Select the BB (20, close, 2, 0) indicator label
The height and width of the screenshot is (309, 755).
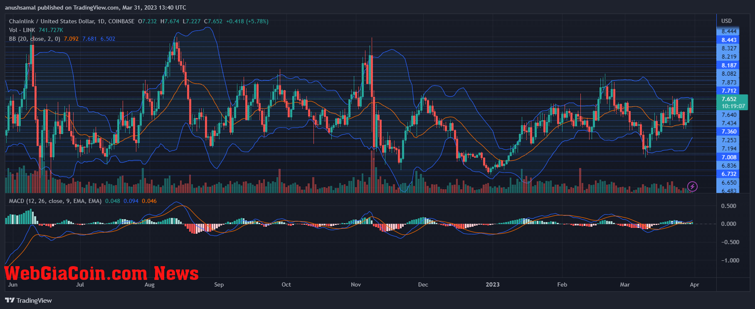pos(35,39)
